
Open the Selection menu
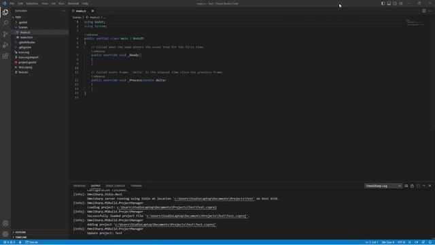point(32,3)
